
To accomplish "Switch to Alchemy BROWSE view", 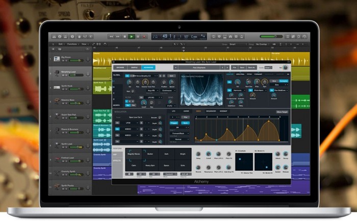I will (120, 68).
